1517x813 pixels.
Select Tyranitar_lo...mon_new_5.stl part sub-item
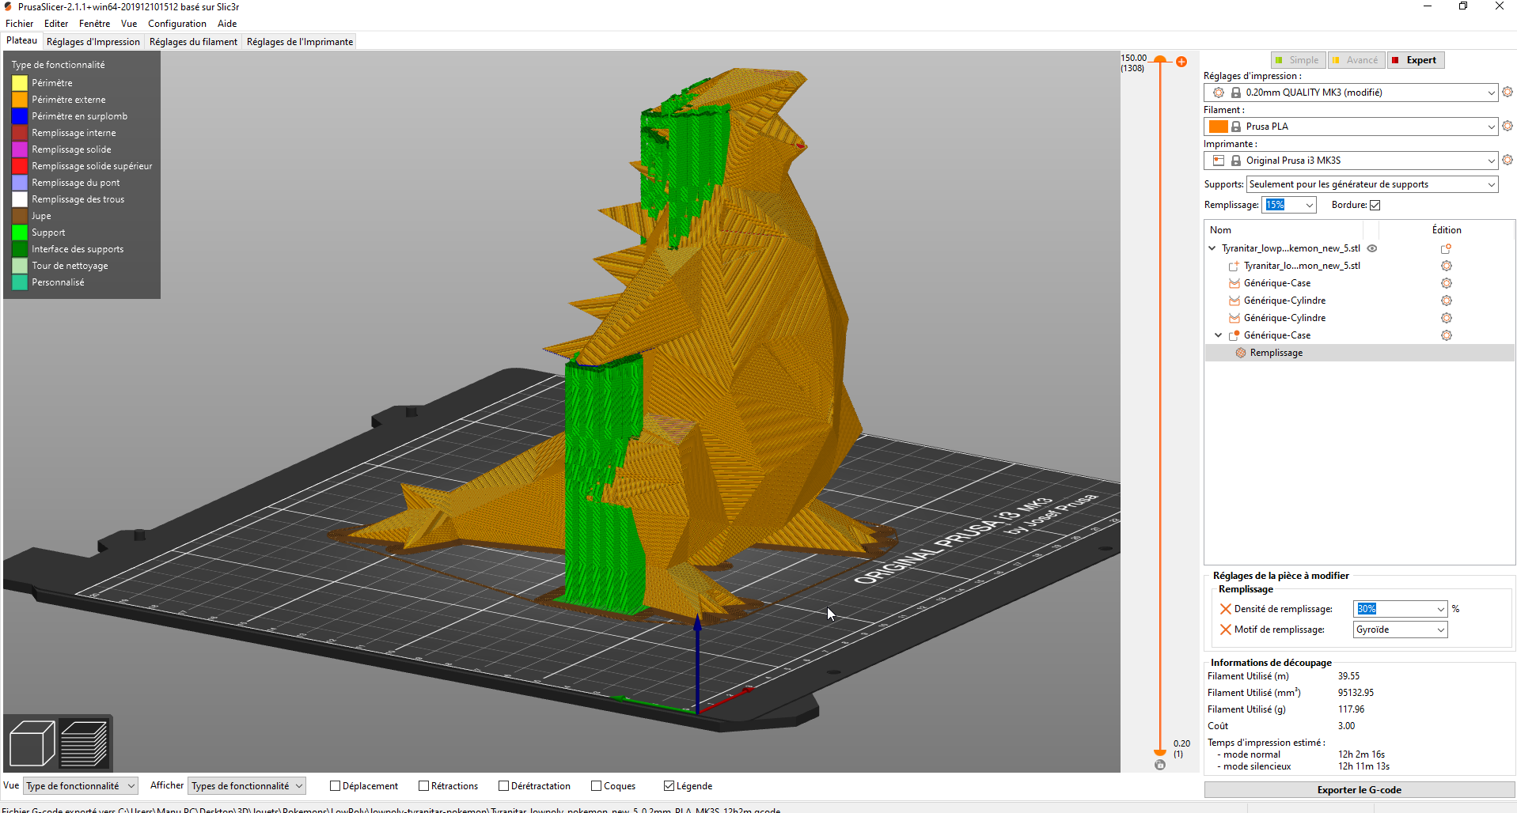click(x=1302, y=266)
